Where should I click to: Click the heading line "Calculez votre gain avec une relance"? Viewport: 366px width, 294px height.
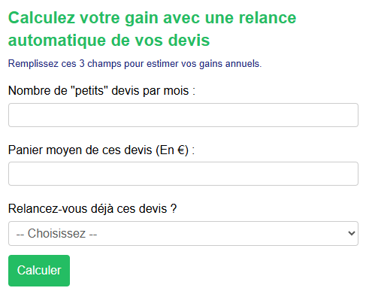(153, 18)
